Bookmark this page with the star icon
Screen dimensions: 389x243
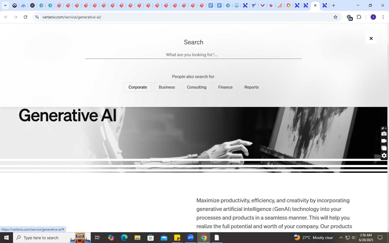point(336,17)
